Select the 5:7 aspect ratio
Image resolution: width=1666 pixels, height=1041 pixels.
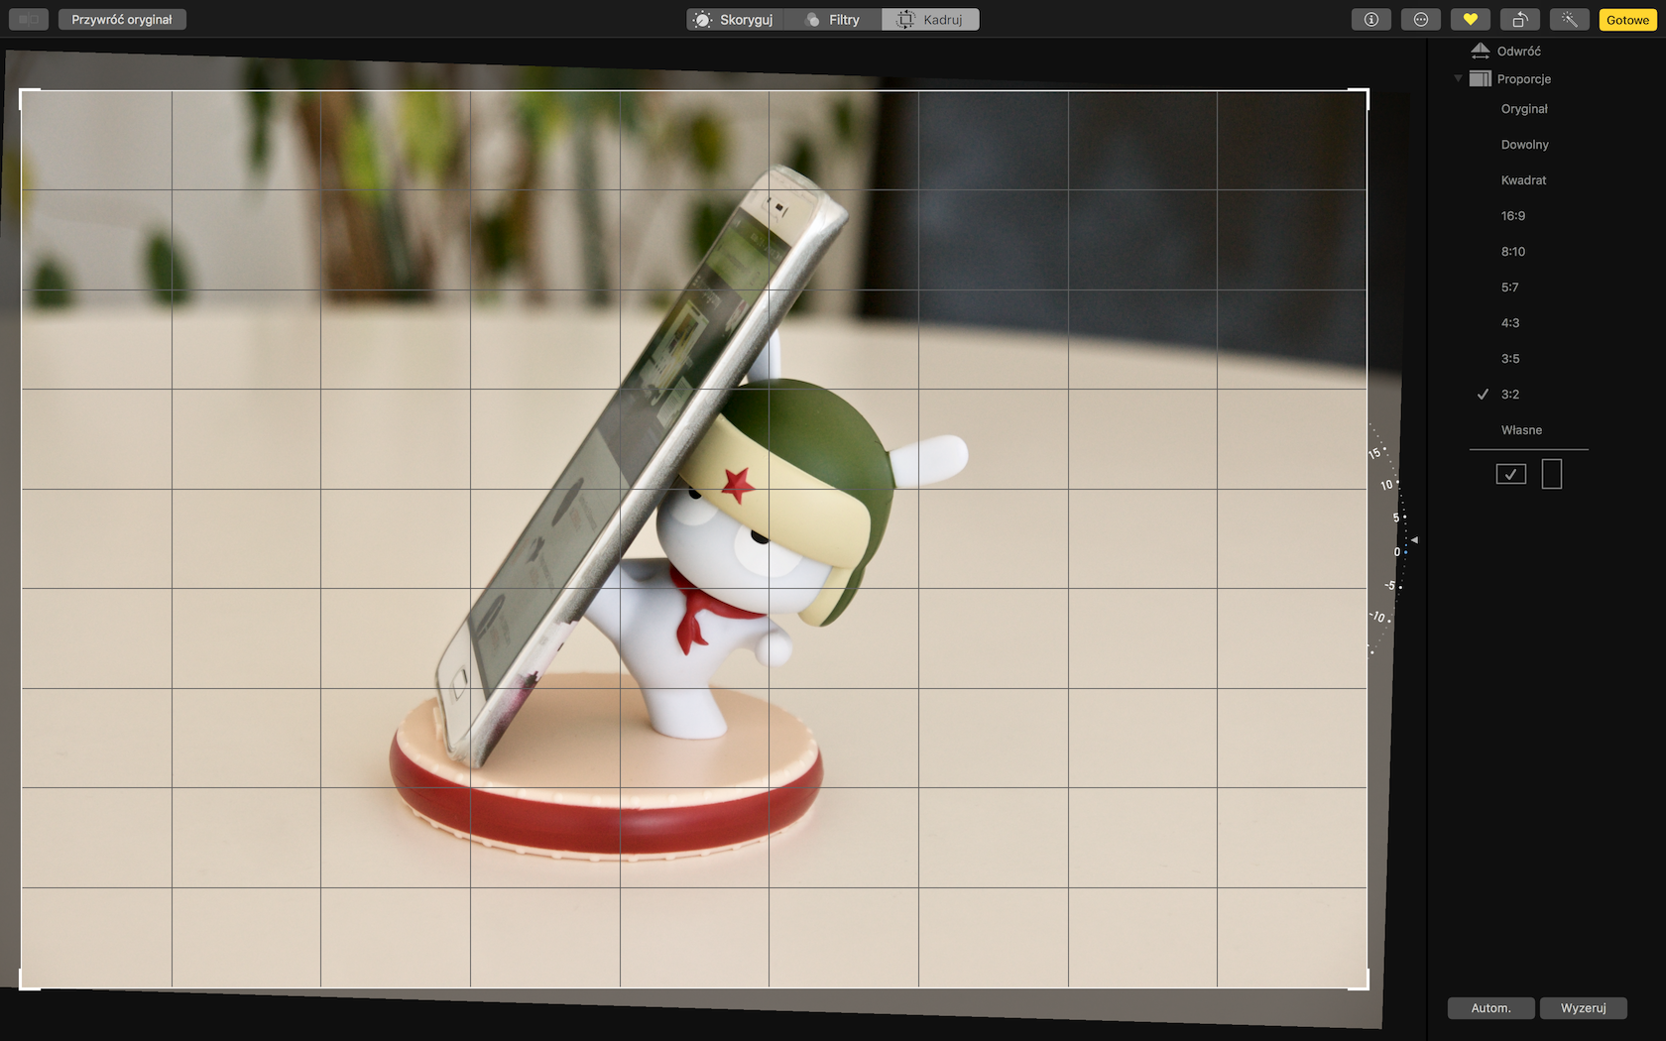point(1510,288)
